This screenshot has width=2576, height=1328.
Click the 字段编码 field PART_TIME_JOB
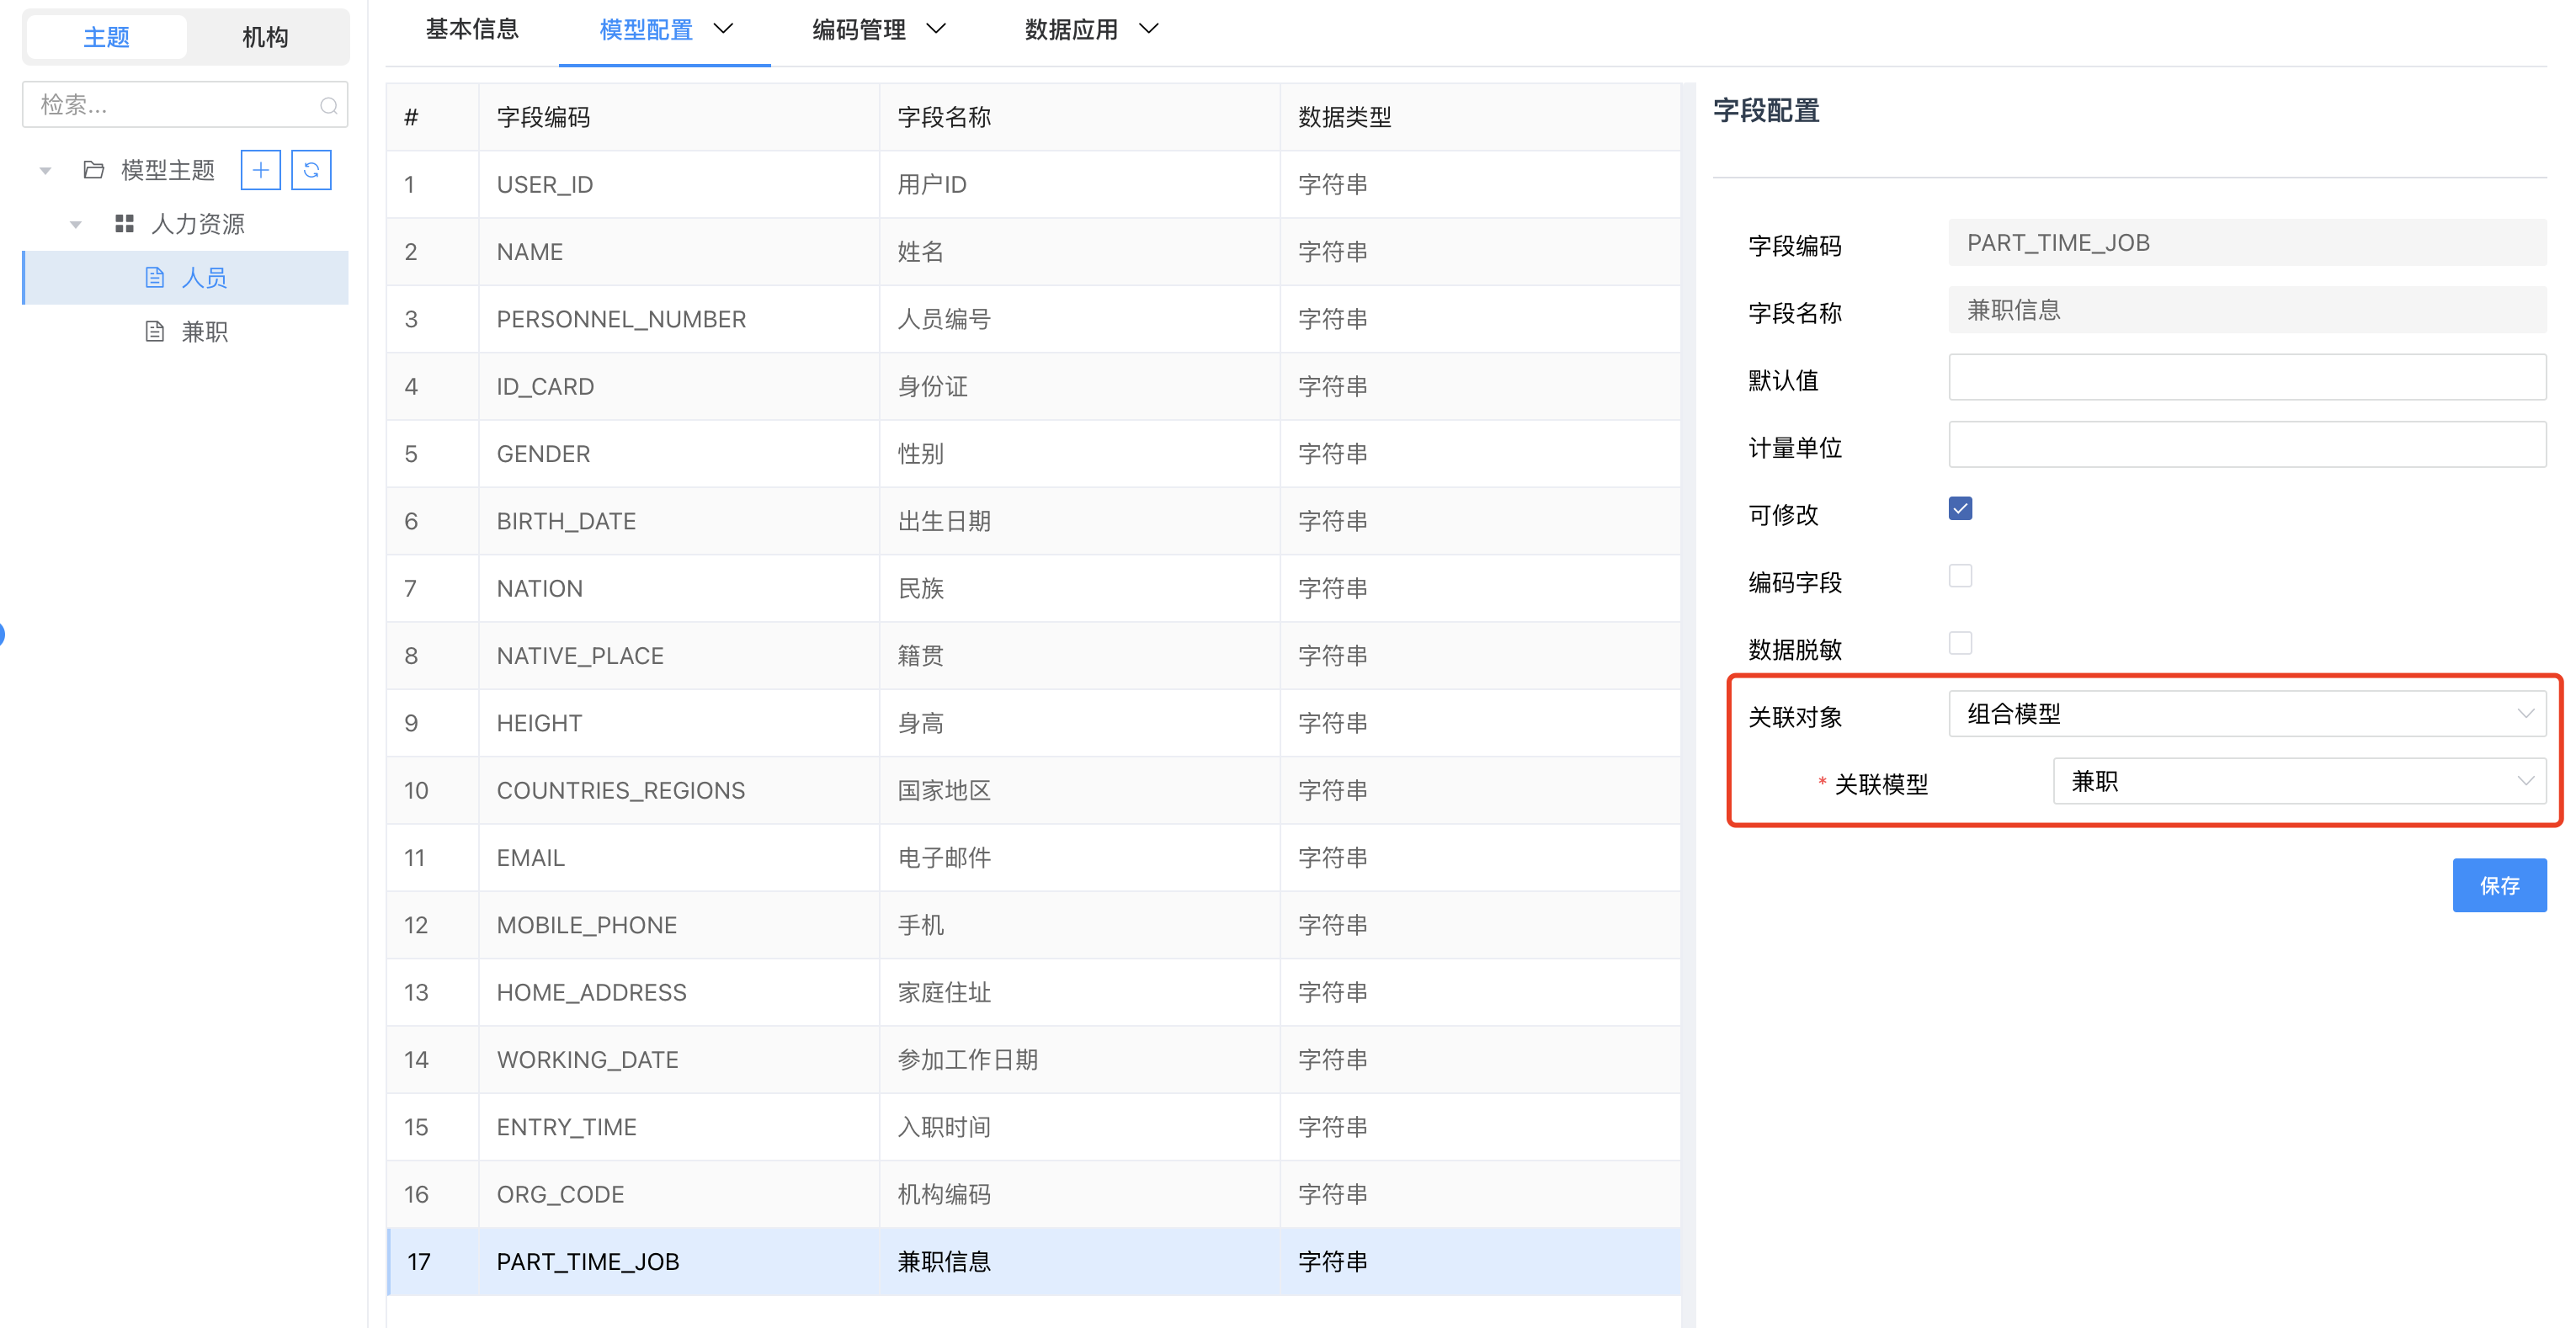pyautogui.click(x=2246, y=242)
